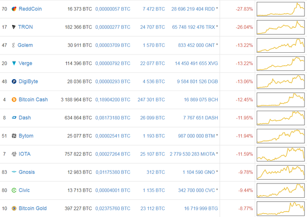The height and width of the screenshot is (217, 307).
Task: Click the IOTA logo icon
Action: tap(14, 154)
